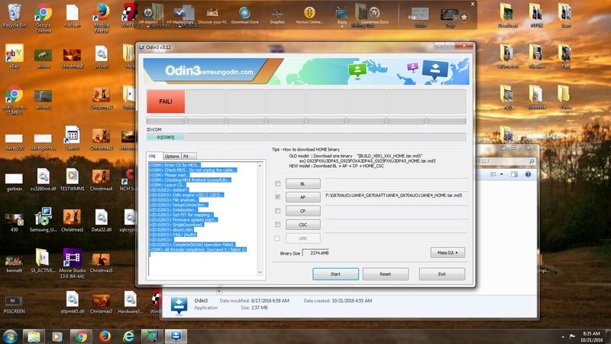Browse for an AP file

pyautogui.click(x=302, y=197)
